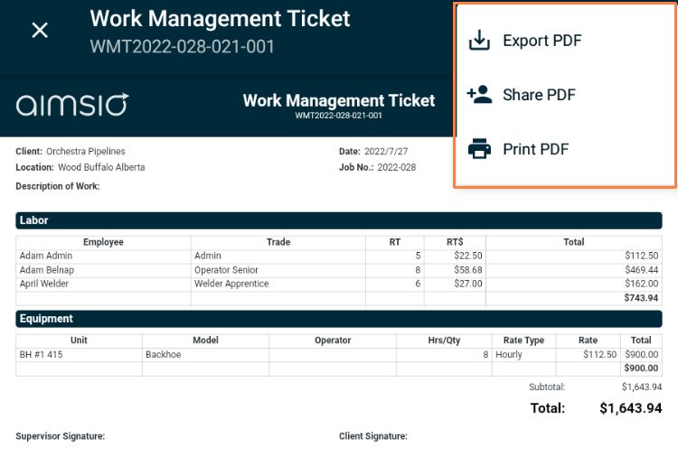Click the Supervisor Signature field
Viewport: 678px width, 457px height.
click(x=60, y=436)
